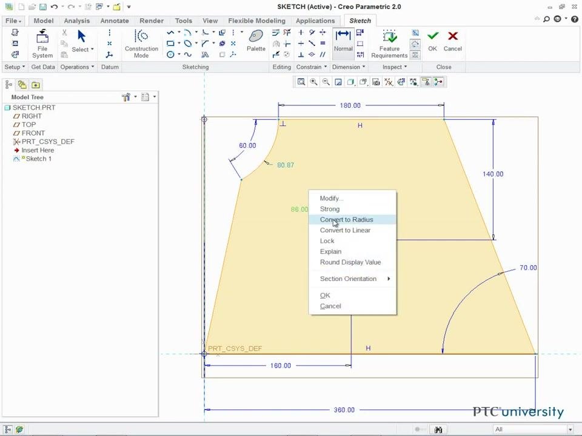
Task: Expand the Operations group dropdown
Action: pyautogui.click(x=77, y=67)
